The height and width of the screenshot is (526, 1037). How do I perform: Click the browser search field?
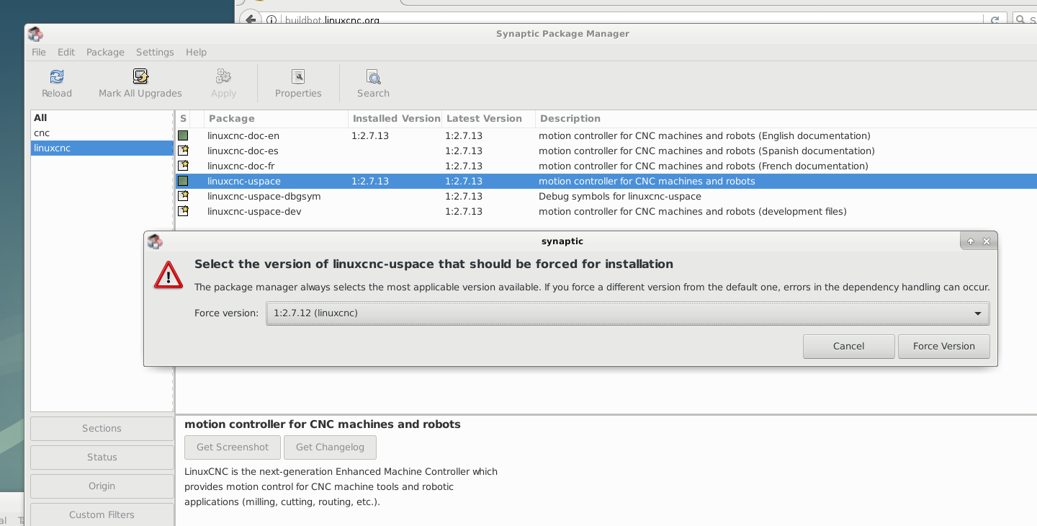1024,19
